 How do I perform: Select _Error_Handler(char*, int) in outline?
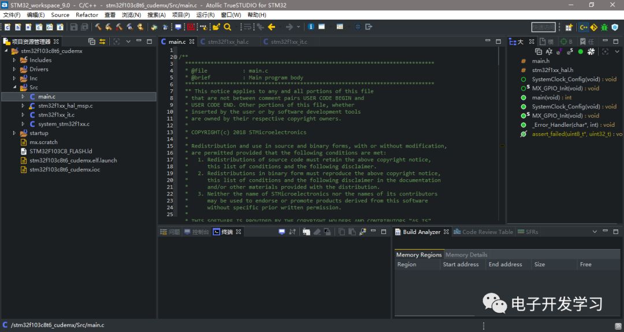[568, 124]
